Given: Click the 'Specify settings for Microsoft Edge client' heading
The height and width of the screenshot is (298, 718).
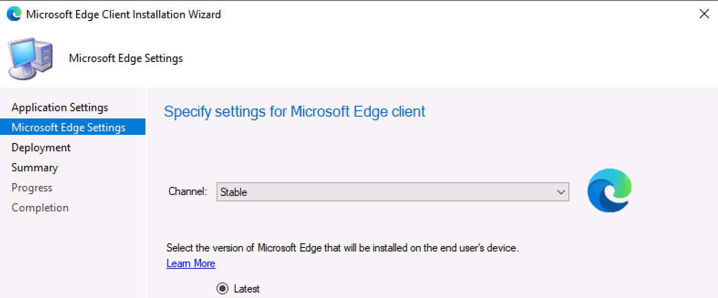Looking at the screenshot, I should click(x=294, y=112).
